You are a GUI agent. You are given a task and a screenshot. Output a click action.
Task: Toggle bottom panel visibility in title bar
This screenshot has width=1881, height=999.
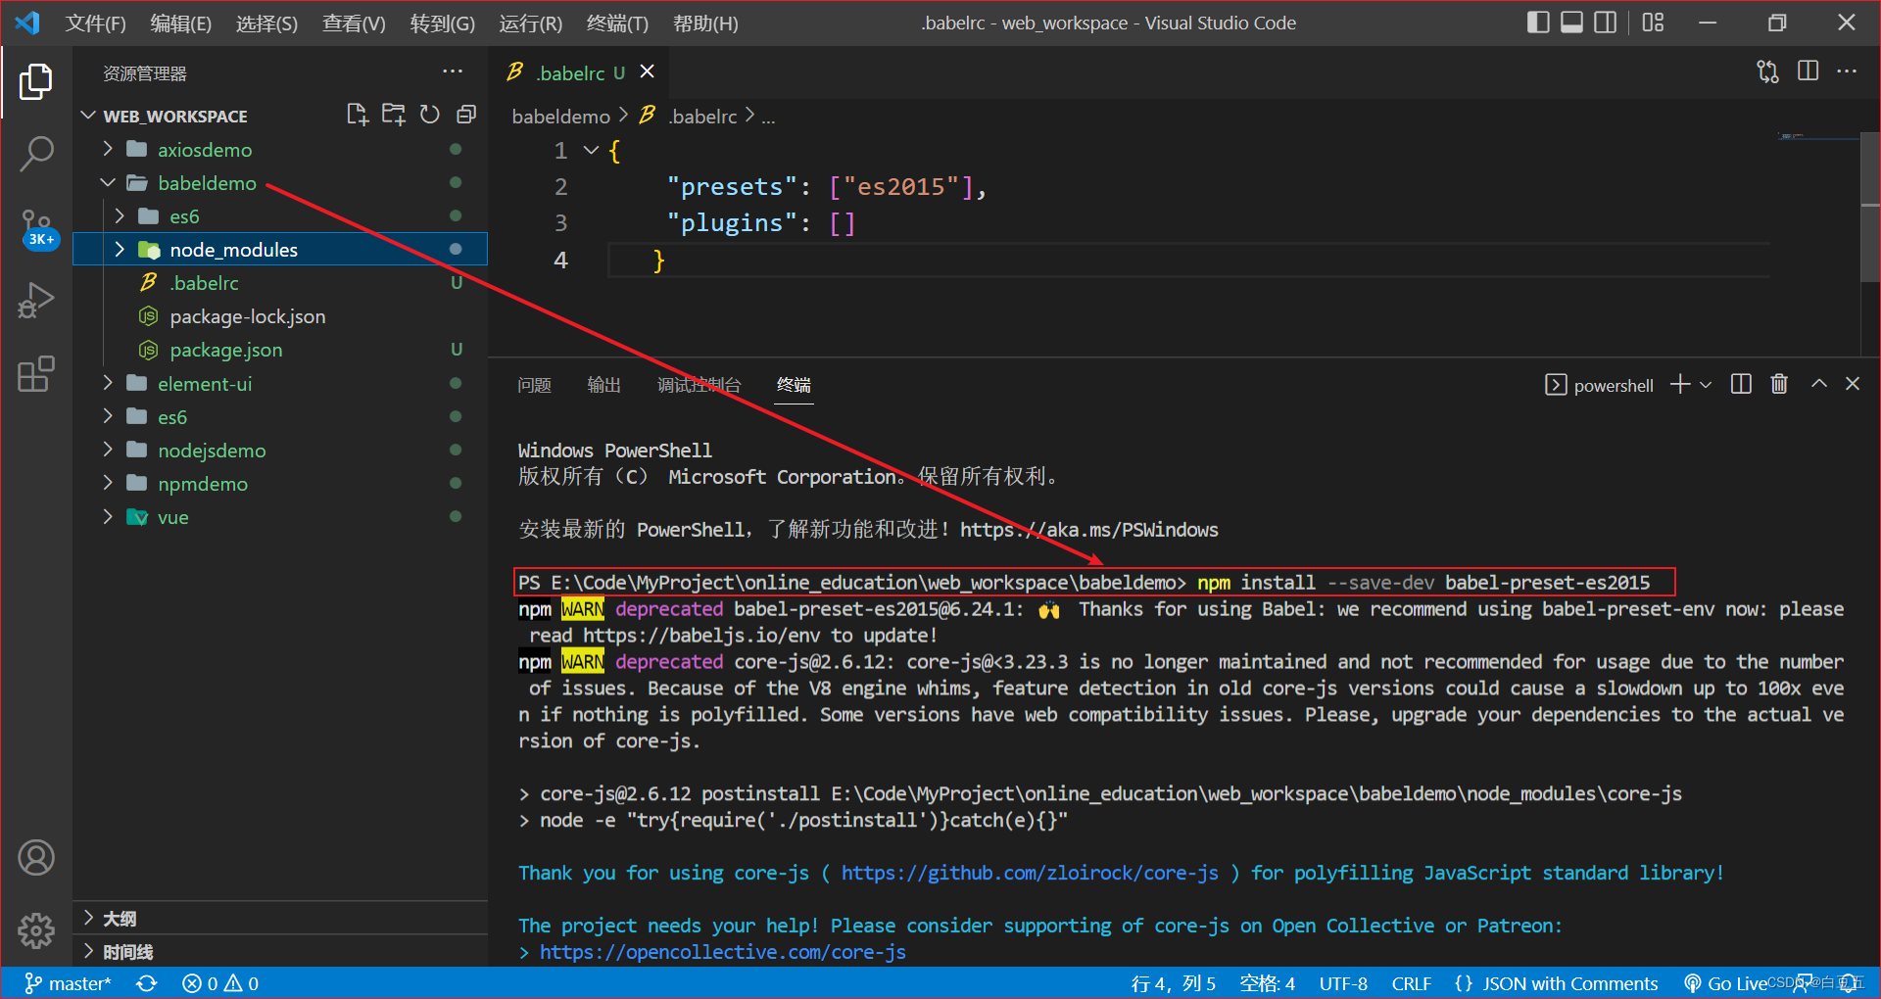[x=1571, y=23]
